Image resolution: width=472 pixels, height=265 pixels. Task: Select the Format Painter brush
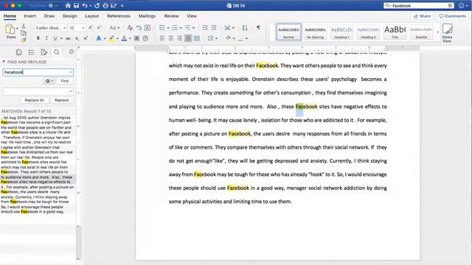(24, 40)
